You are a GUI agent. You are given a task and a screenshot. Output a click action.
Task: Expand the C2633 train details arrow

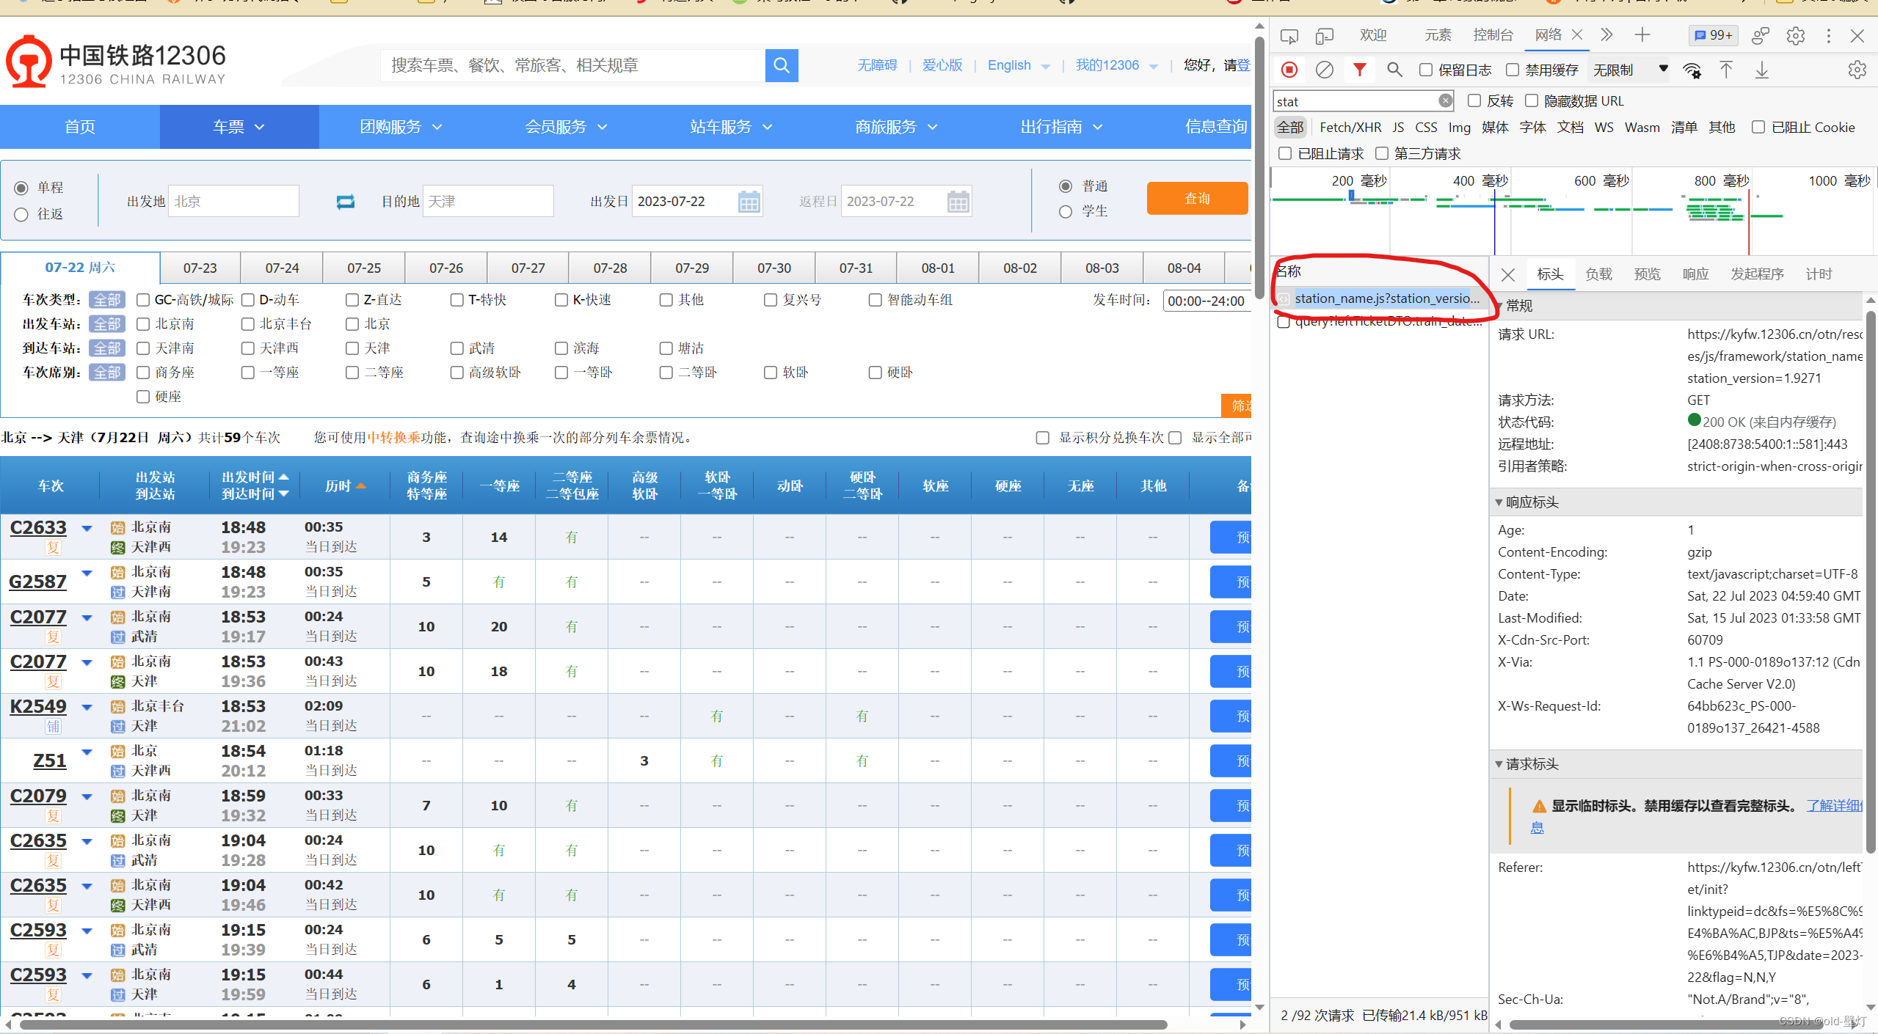tap(87, 528)
